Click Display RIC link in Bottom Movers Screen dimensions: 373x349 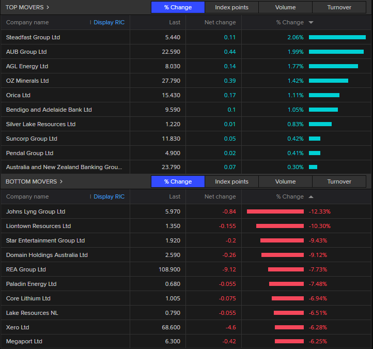(x=109, y=196)
